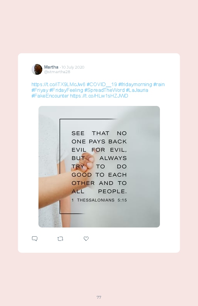198x306 pixels.
Task: Open the @stmartha28 handle
Action: [x=57, y=72]
